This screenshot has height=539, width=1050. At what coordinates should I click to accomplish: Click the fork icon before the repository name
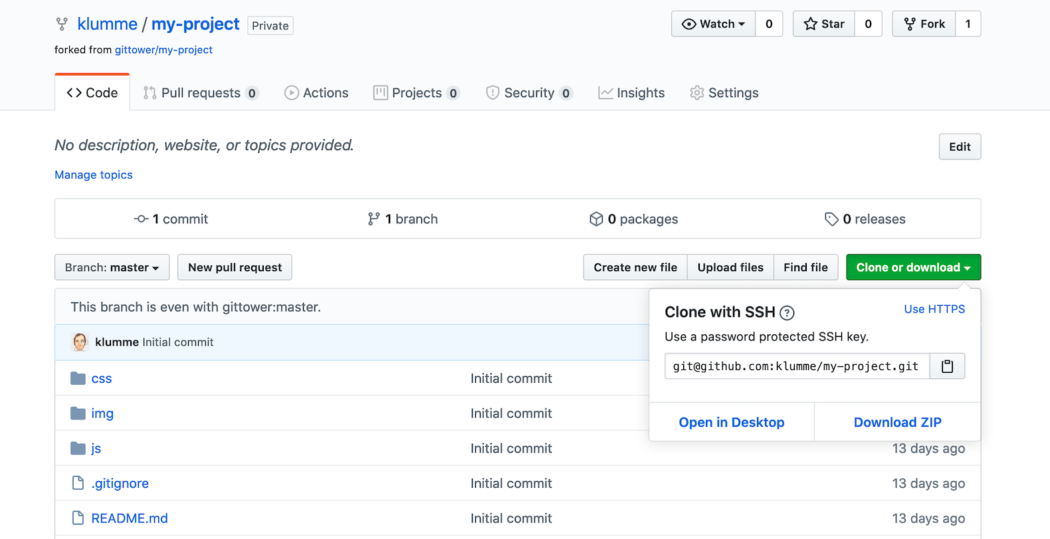coord(62,25)
